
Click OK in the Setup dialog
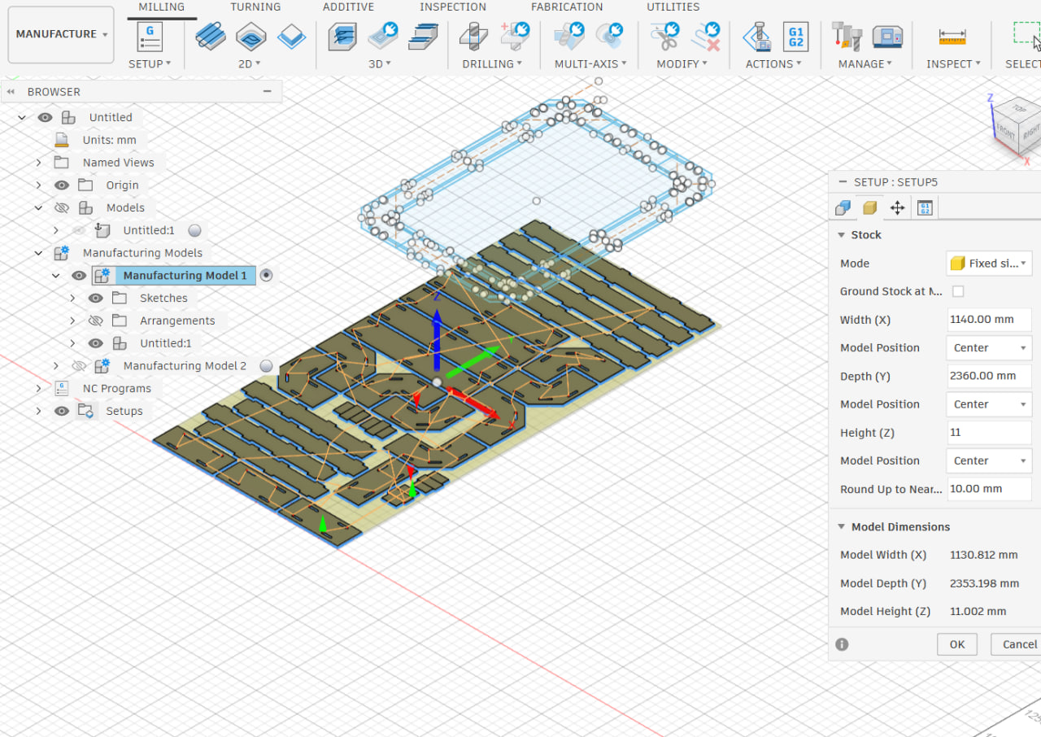[x=956, y=644]
